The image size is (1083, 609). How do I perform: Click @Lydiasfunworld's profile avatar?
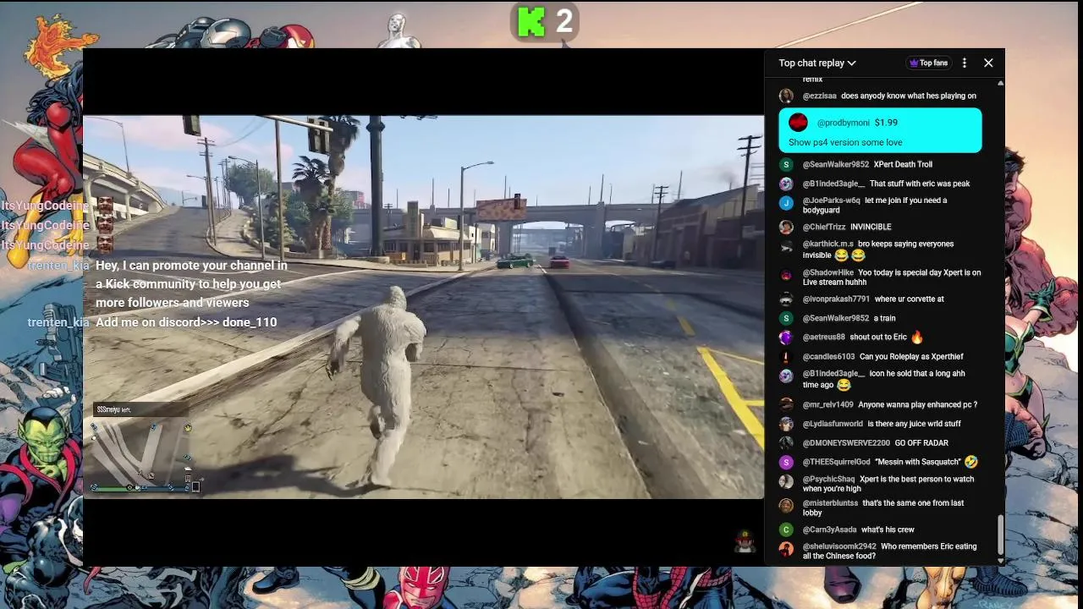coord(786,424)
